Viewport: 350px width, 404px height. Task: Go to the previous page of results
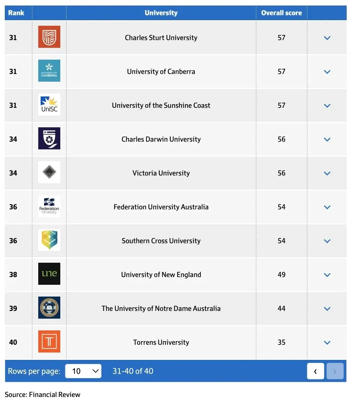pyautogui.click(x=315, y=371)
